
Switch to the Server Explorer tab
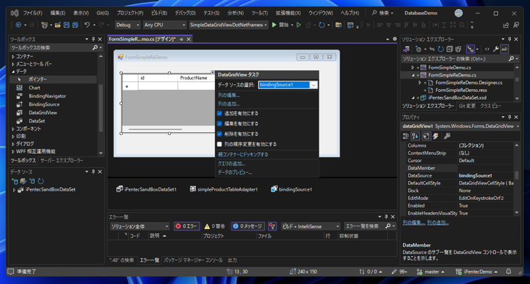click(x=61, y=161)
